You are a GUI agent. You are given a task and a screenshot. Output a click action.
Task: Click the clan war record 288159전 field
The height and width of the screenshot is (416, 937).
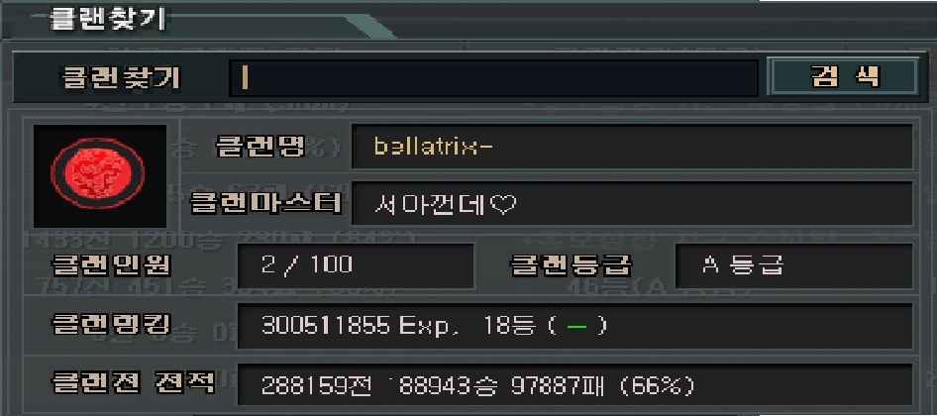click(x=574, y=385)
